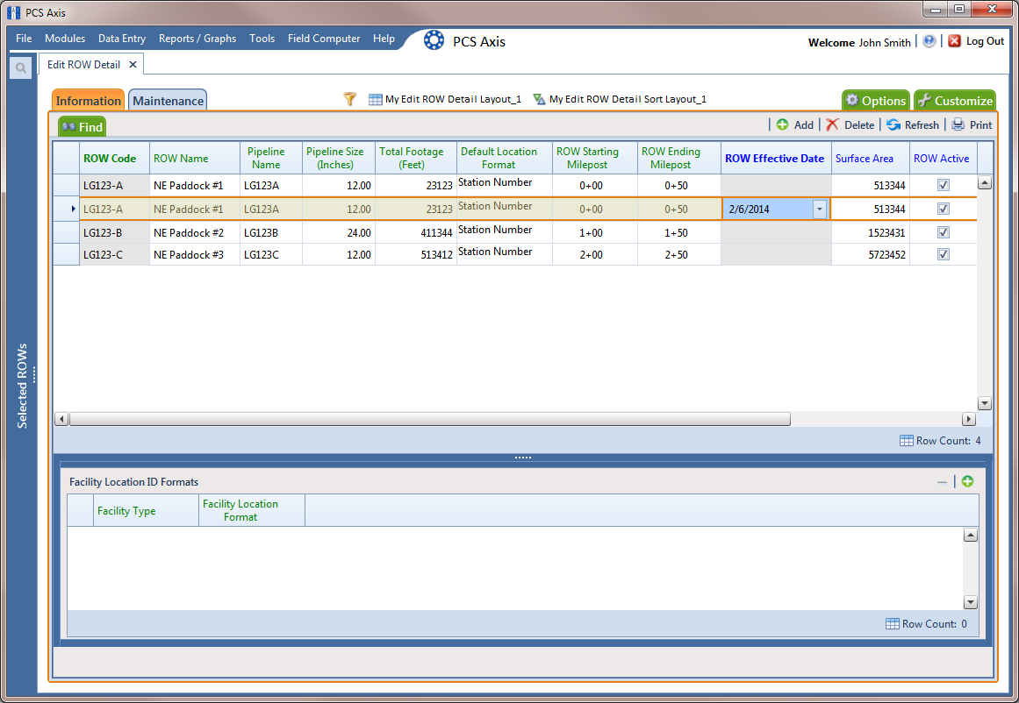Sort by the ROW Code column header
Image resolution: width=1019 pixels, height=703 pixels.
[x=114, y=159]
